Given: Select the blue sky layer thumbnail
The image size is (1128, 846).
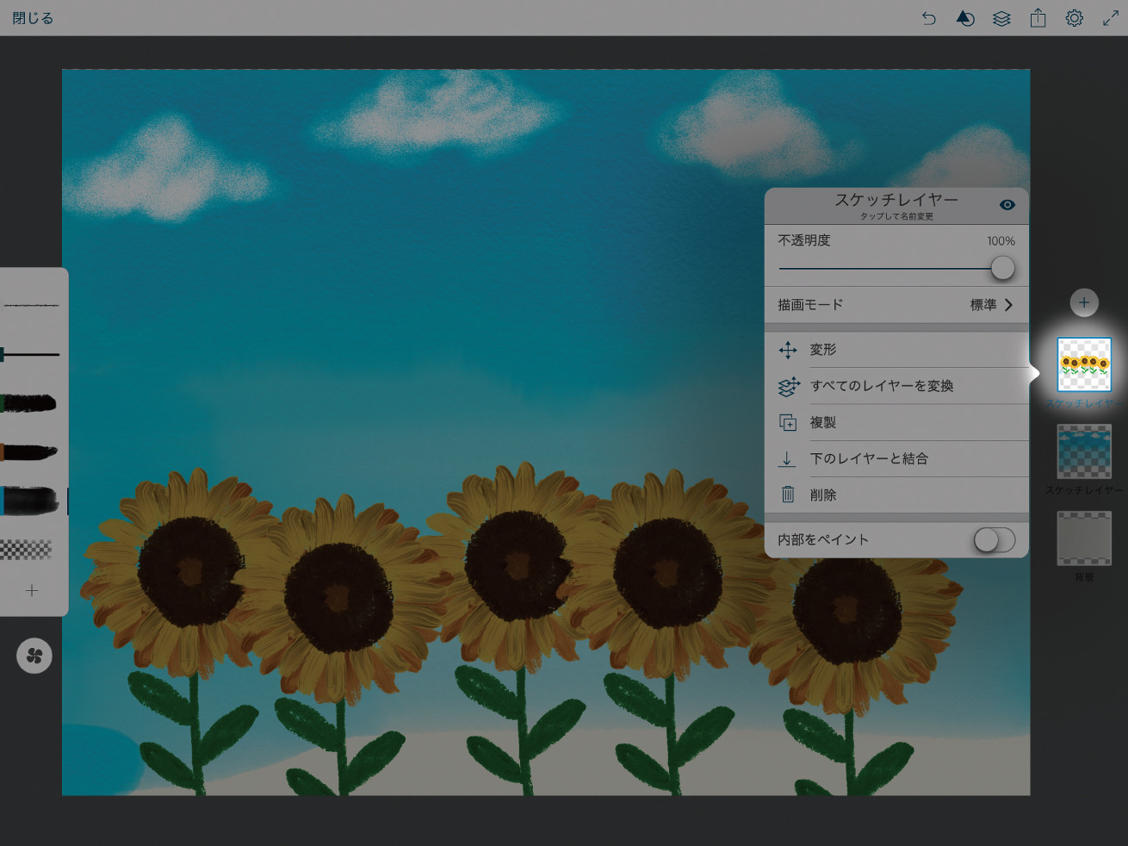Looking at the screenshot, I should tap(1084, 451).
